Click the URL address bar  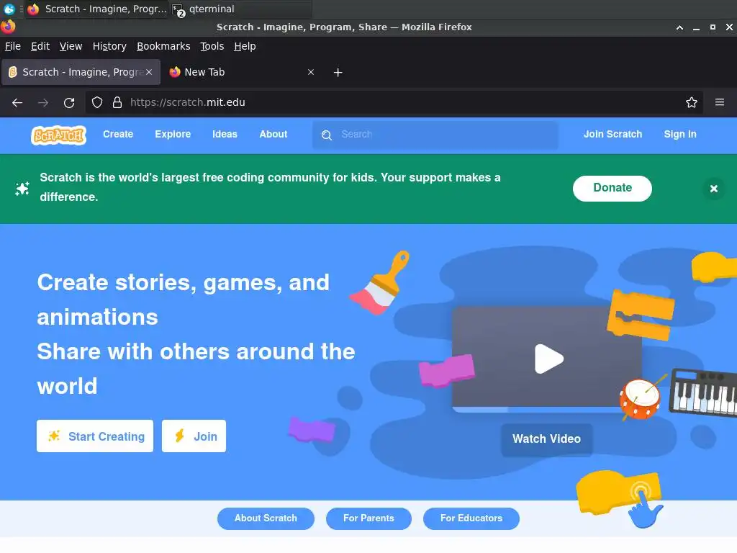394,102
